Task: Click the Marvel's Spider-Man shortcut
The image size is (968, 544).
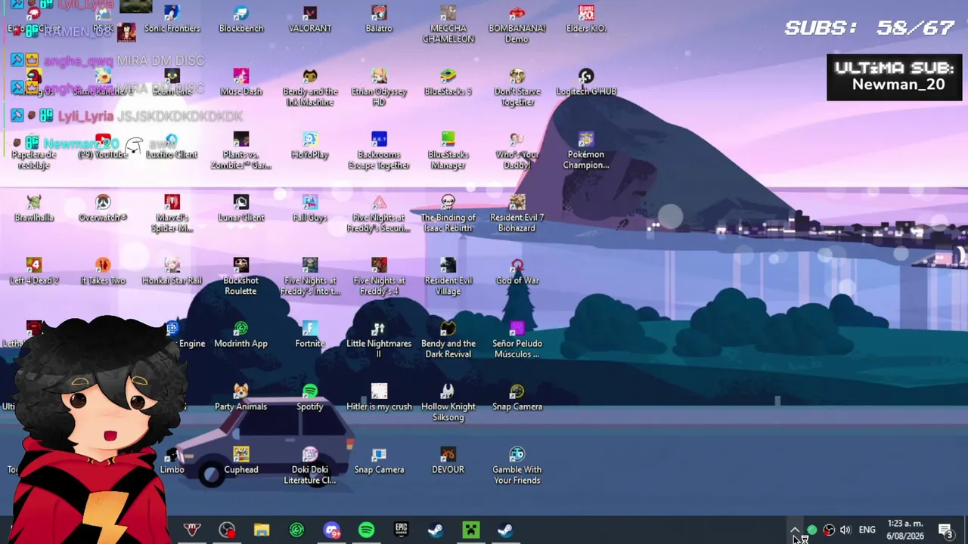Action: [x=172, y=213]
